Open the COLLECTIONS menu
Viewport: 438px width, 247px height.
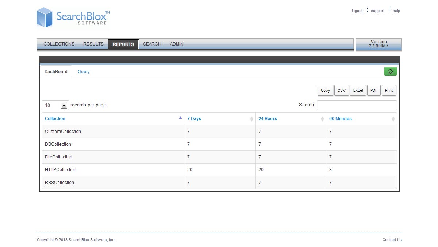(59, 44)
